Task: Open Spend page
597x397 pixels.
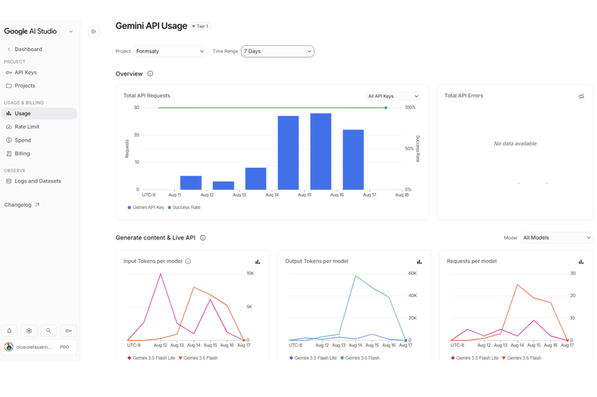Action: point(22,140)
